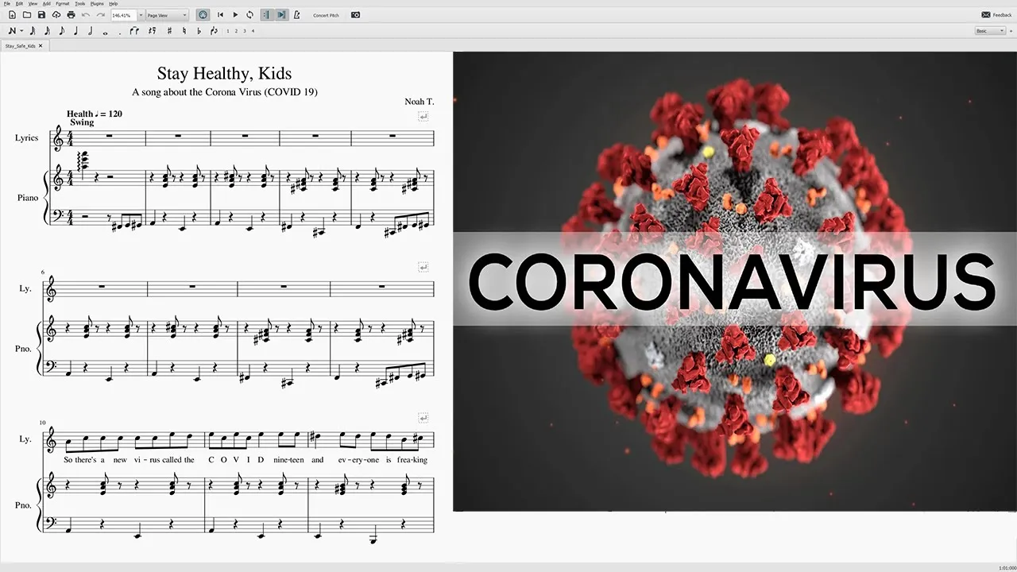Select the 'Health = 120' tempo marking

coord(95,114)
